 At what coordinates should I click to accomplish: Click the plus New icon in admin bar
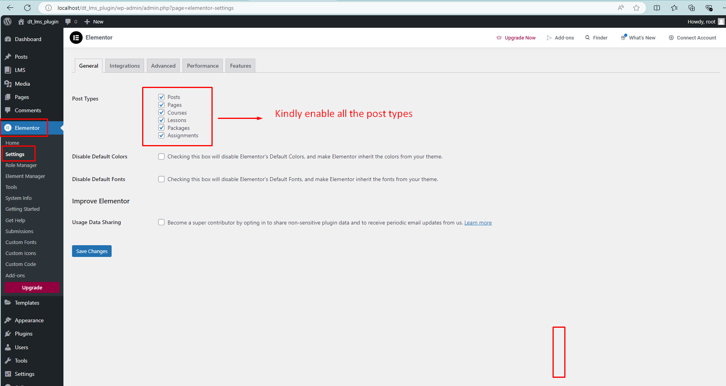[x=87, y=22]
